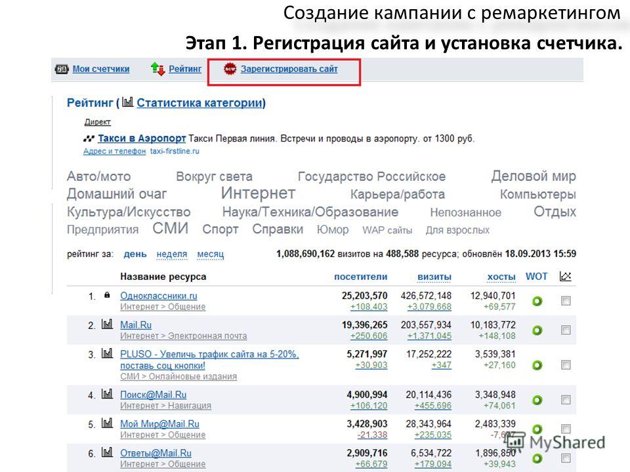Open the Рейтинг link in top bar
Screen dimensions: 630x472
(185, 69)
